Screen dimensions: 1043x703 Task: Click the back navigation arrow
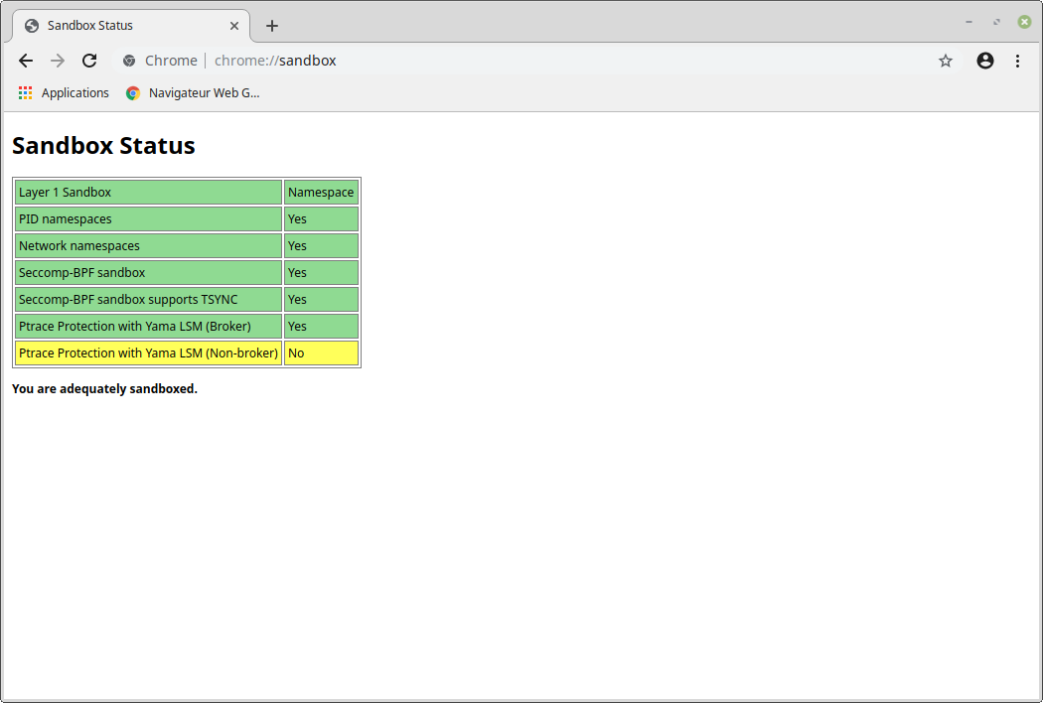click(x=26, y=61)
